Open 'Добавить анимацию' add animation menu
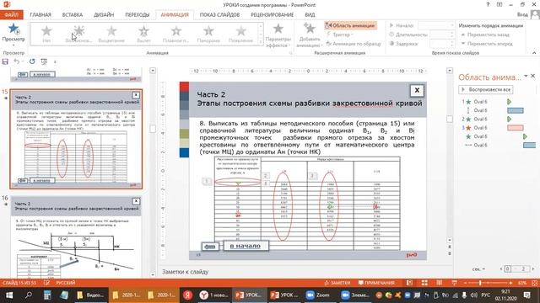The width and height of the screenshot is (540, 303). (x=310, y=35)
